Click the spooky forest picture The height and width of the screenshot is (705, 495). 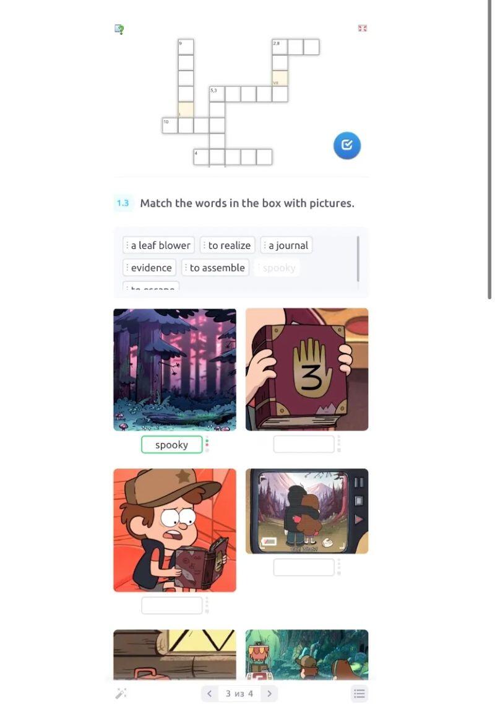[x=174, y=370]
